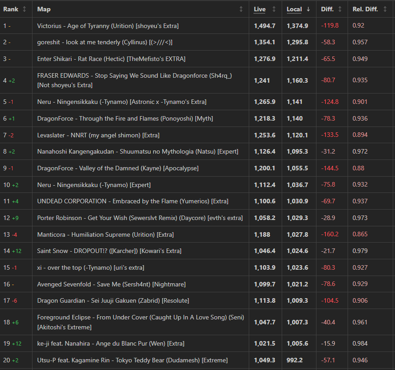Select Avenged Sevenfold - Save Me map

[x=112, y=284]
